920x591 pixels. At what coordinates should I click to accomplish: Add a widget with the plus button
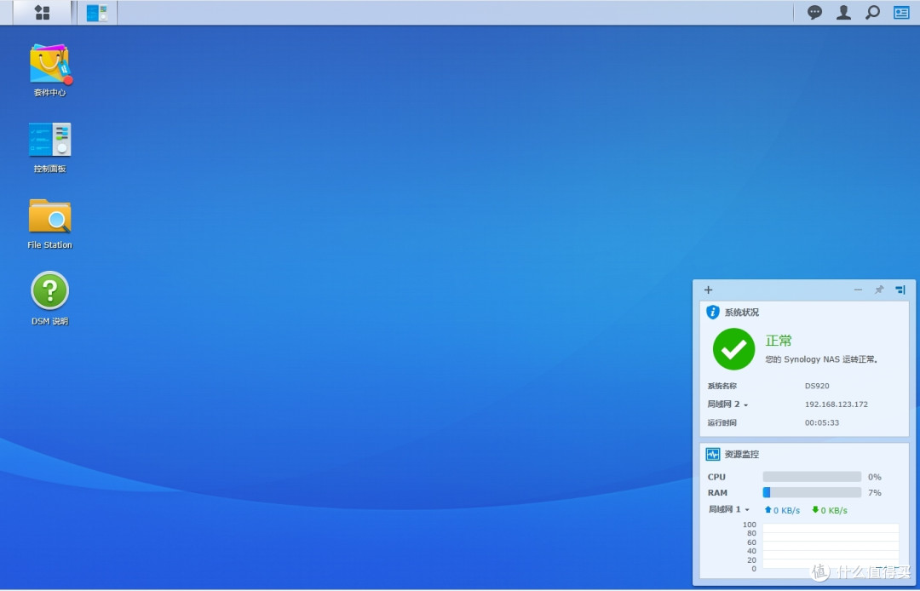point(708,290)
